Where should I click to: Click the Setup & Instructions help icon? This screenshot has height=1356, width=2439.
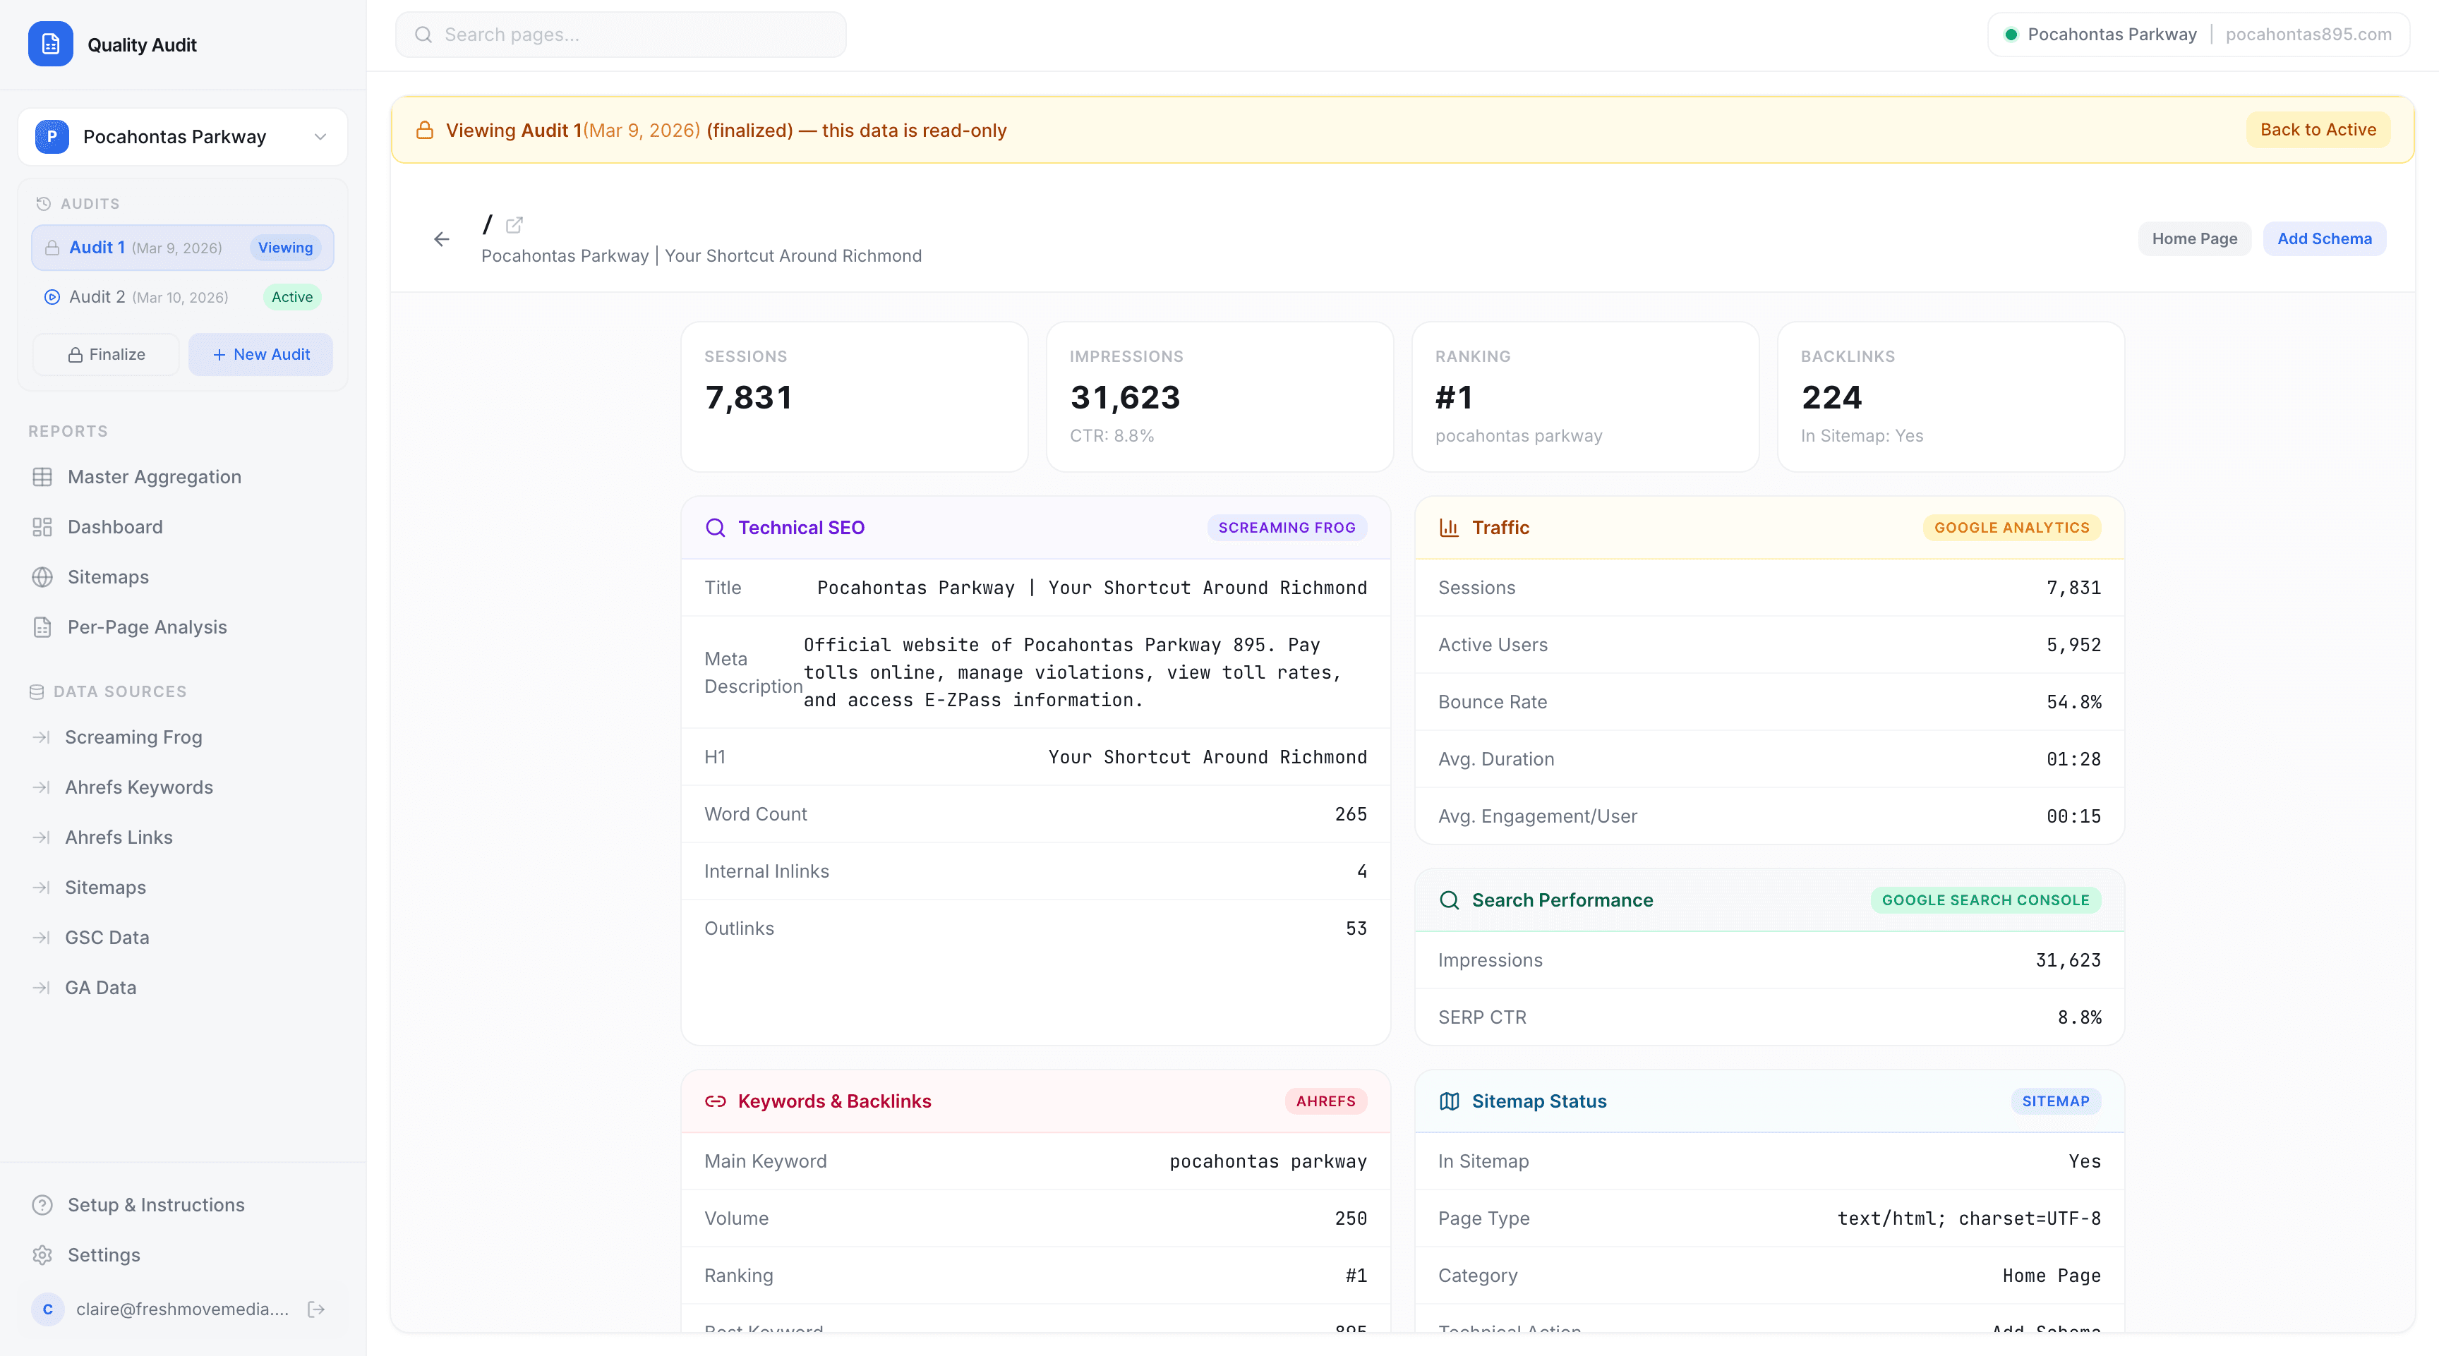[42, 1204]
